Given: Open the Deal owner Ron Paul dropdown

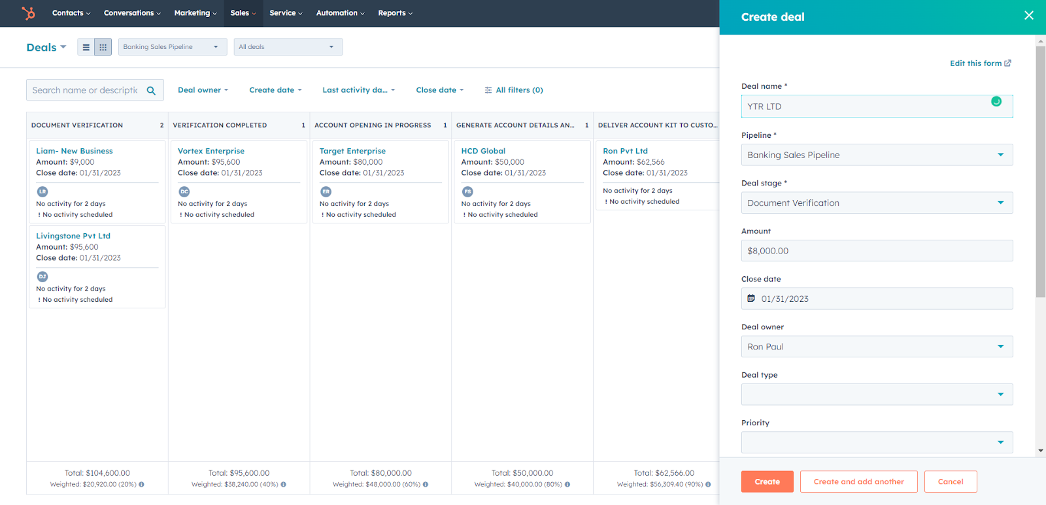Looking at the screenshot, I should pos(877,346).
